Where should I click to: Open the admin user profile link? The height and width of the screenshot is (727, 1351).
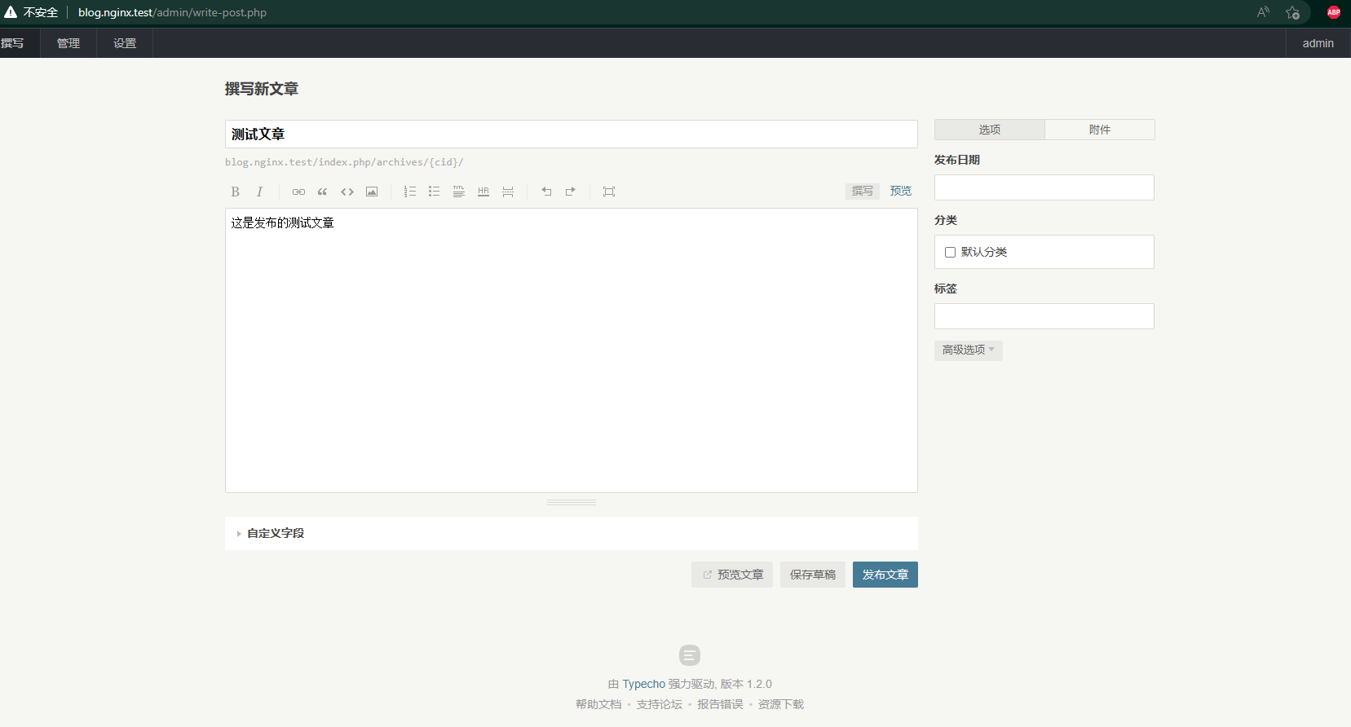coord(1318,43)
